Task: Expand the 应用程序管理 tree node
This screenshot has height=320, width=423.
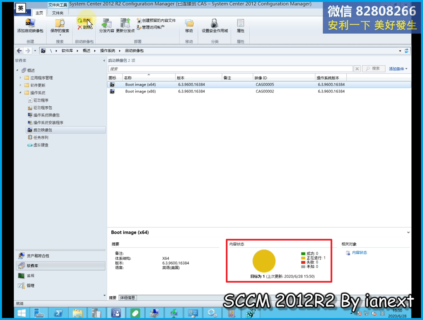Action: tap(20, 78)
